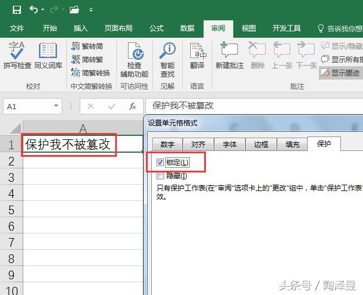Open the 同义词库 thesaurus
Image resolution: width=363 pixels, height=295 pixels.
(48, 55)
